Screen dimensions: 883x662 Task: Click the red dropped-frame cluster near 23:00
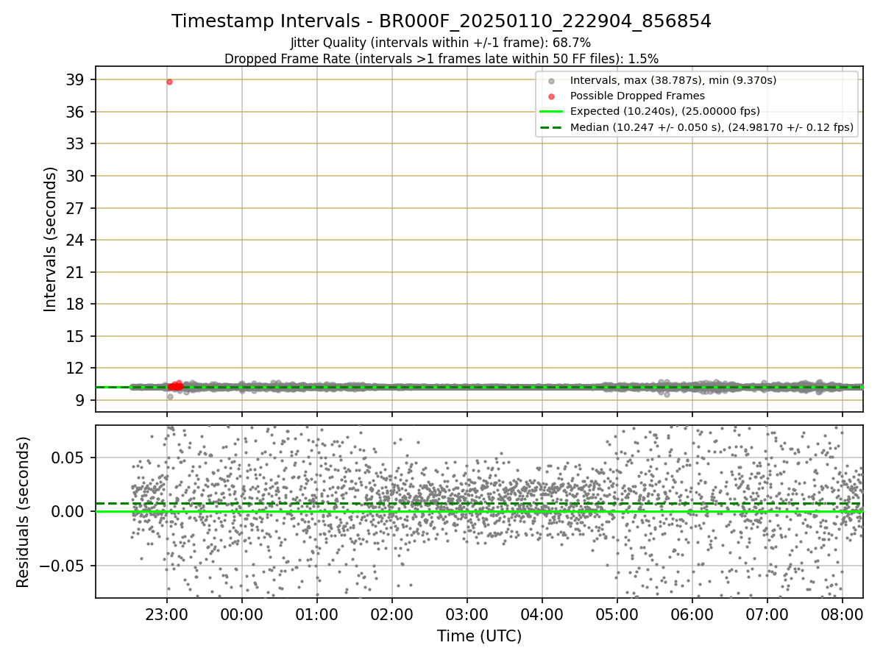[175, 385]
